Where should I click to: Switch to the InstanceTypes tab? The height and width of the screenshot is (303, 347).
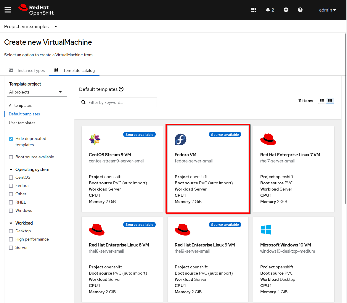27,70
